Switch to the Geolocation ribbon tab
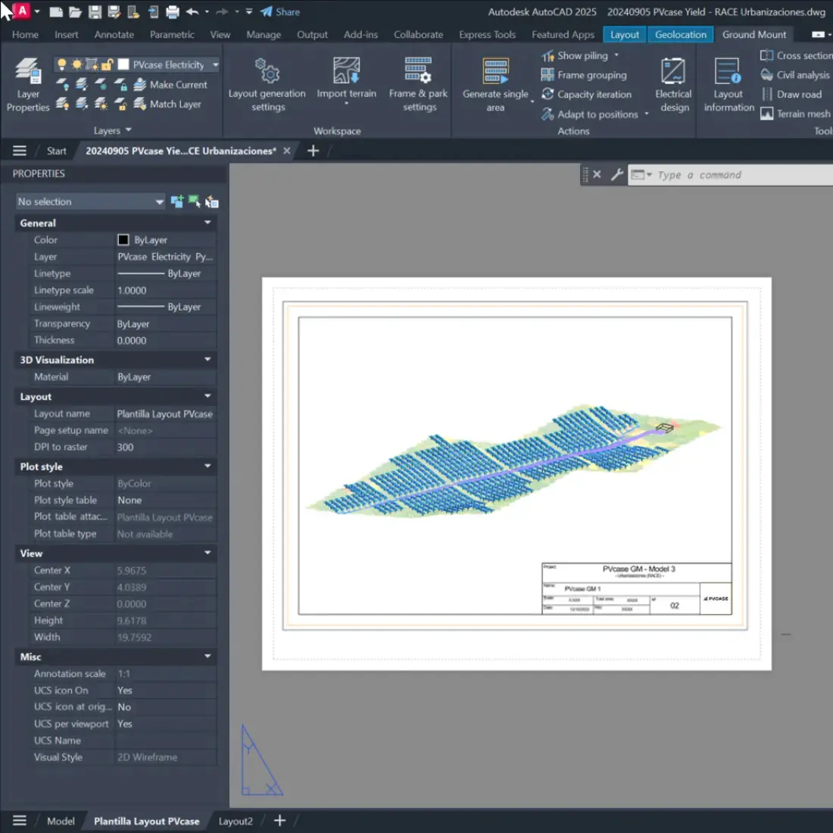 click(x=679, y=34)
